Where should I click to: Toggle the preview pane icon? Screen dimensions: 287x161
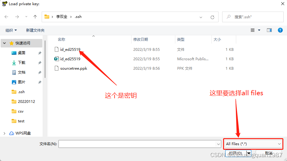tap(269, 30)
